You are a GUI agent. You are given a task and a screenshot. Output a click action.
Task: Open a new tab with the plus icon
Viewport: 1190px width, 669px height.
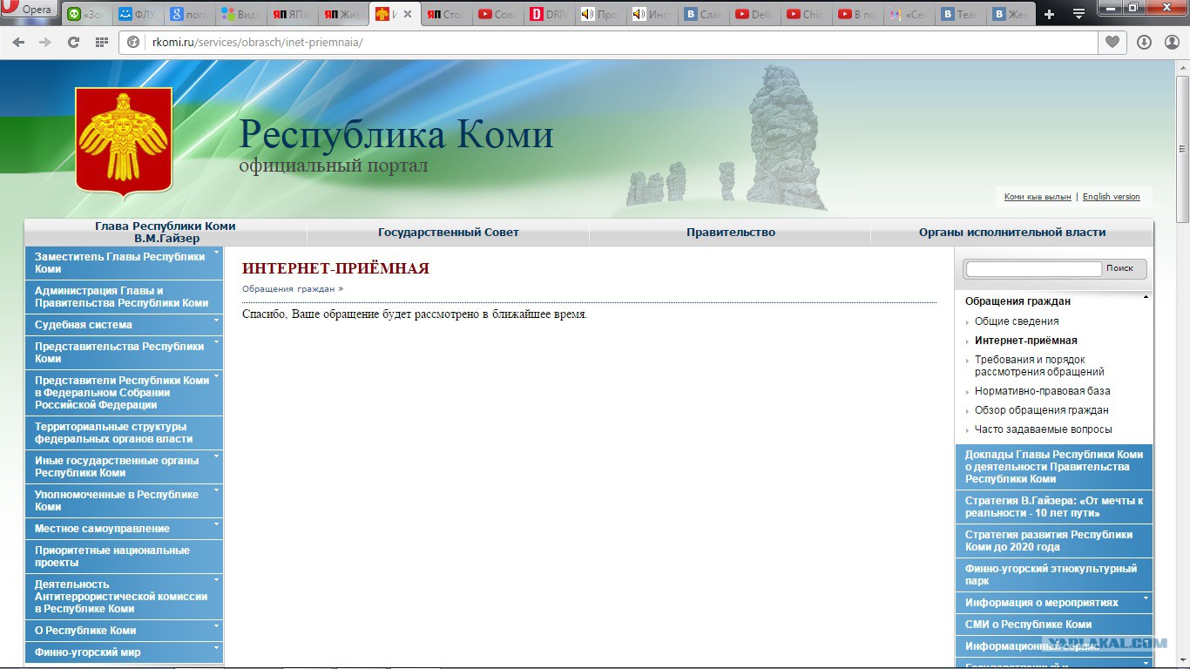(1049, 14)
